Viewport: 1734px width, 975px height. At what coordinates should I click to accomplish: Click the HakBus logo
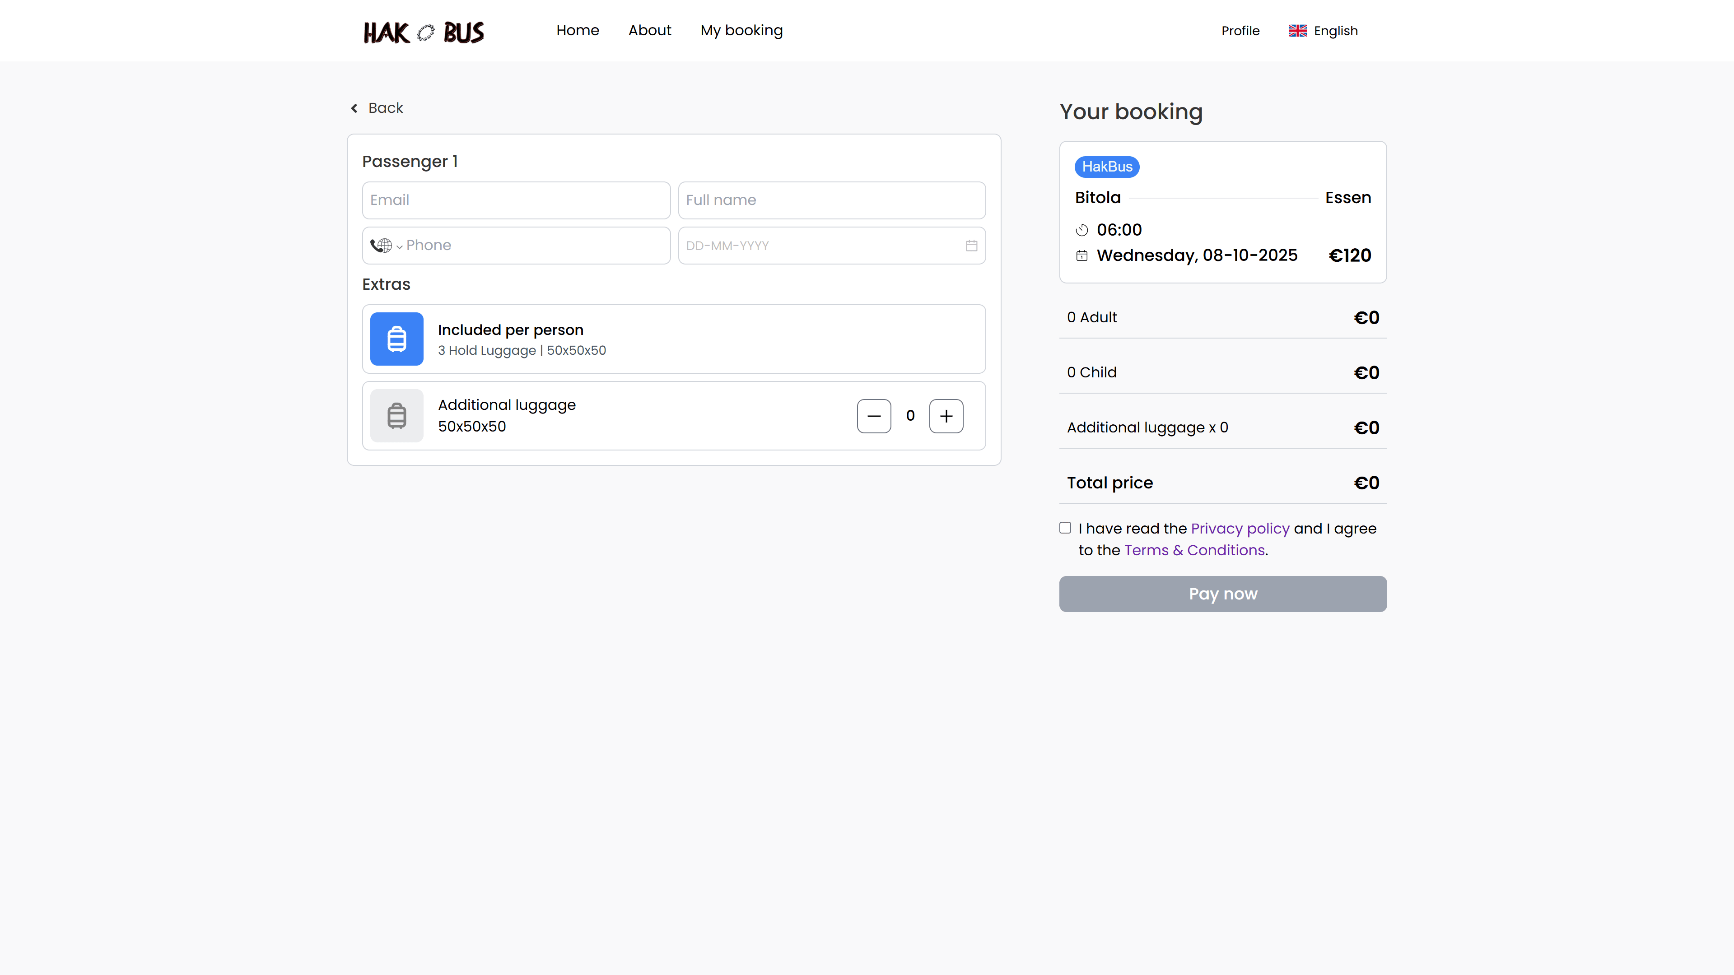[x=424, y=32]
